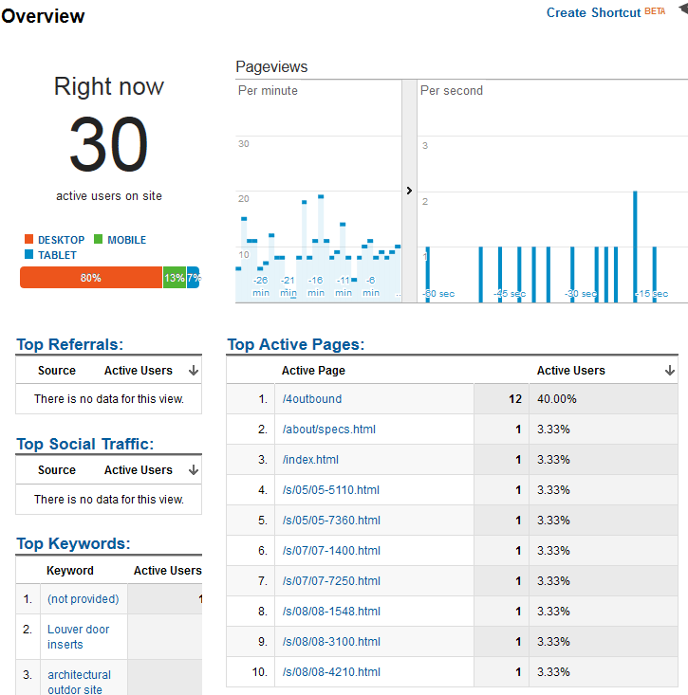Click the green MOBILE legend swatch

point(98,239)
